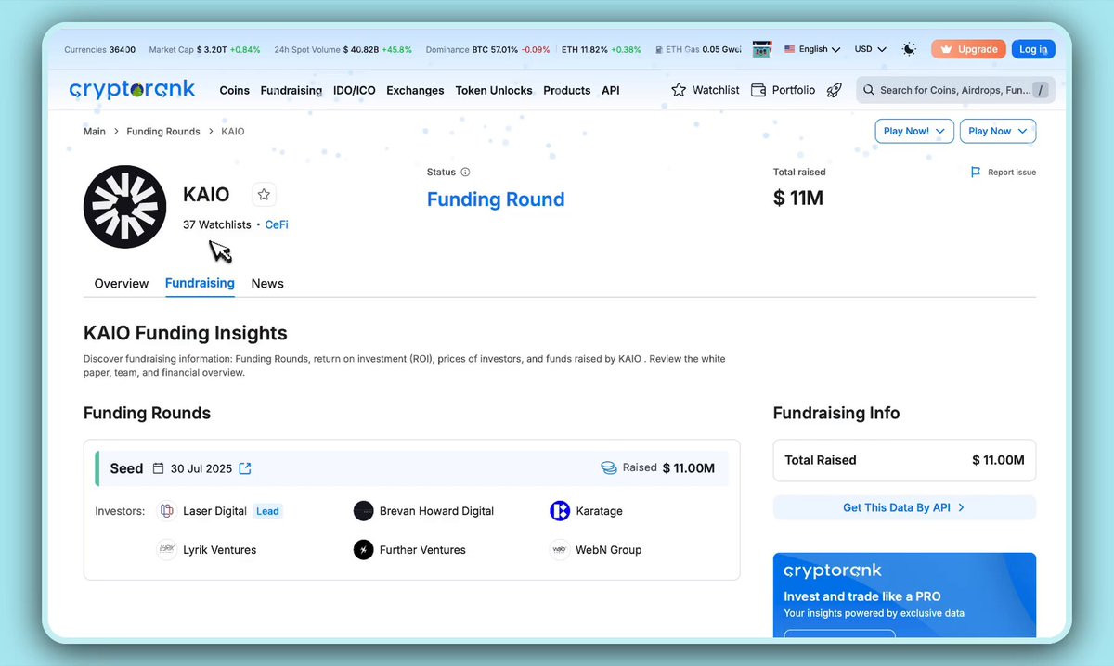The height and width of the screenshot is (666, 1114).
Task: Click the ETH Gas pump icon
Action: 658,49
